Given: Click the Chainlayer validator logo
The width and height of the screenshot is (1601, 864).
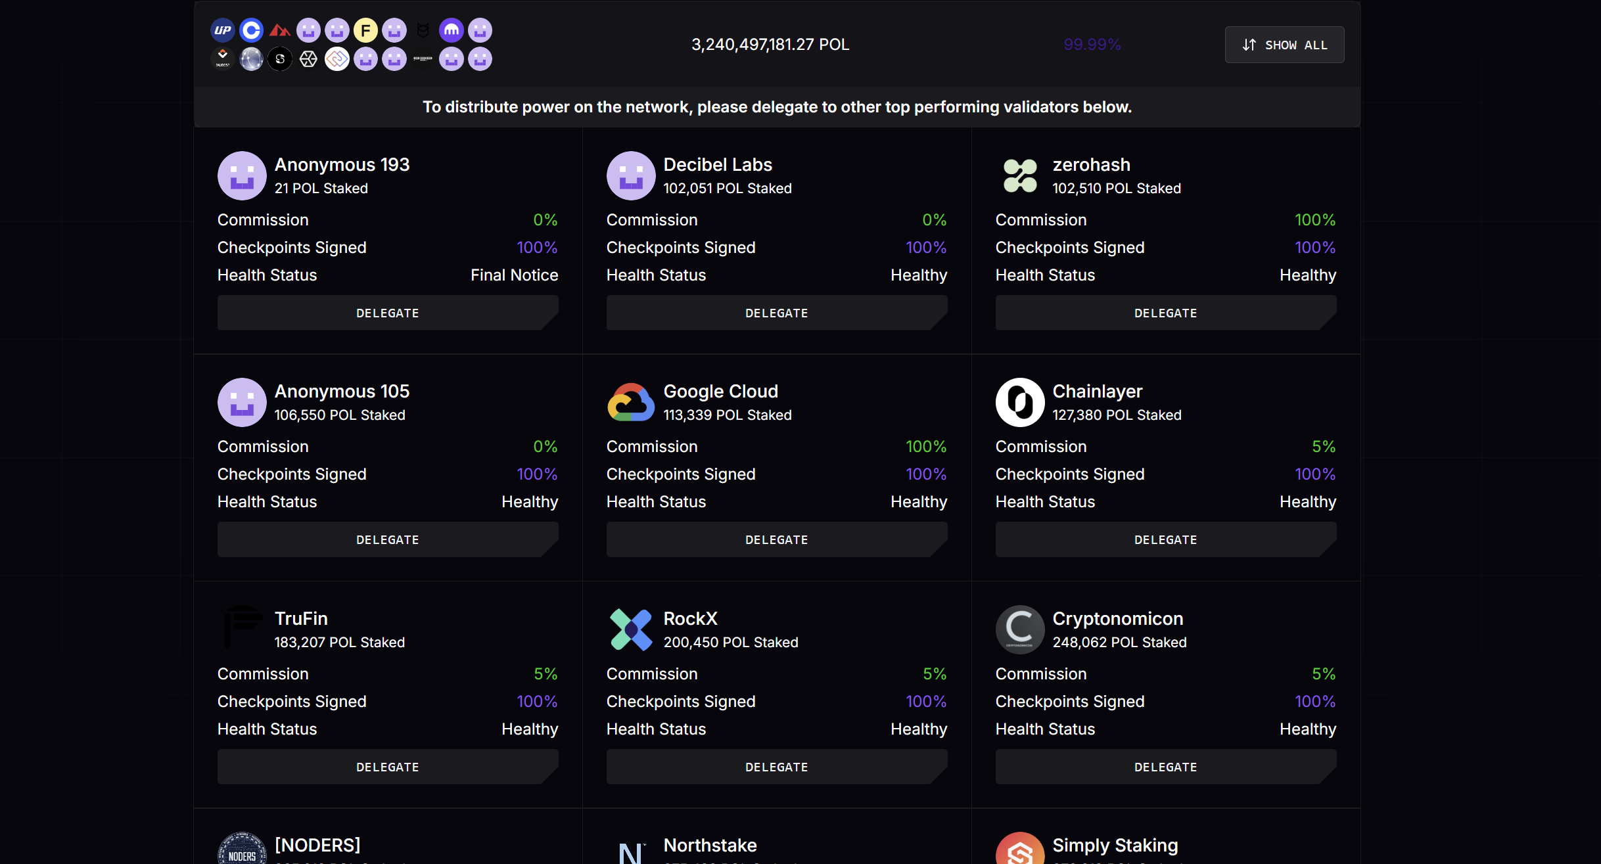Looking at the screenshot, I should 1020,402.
